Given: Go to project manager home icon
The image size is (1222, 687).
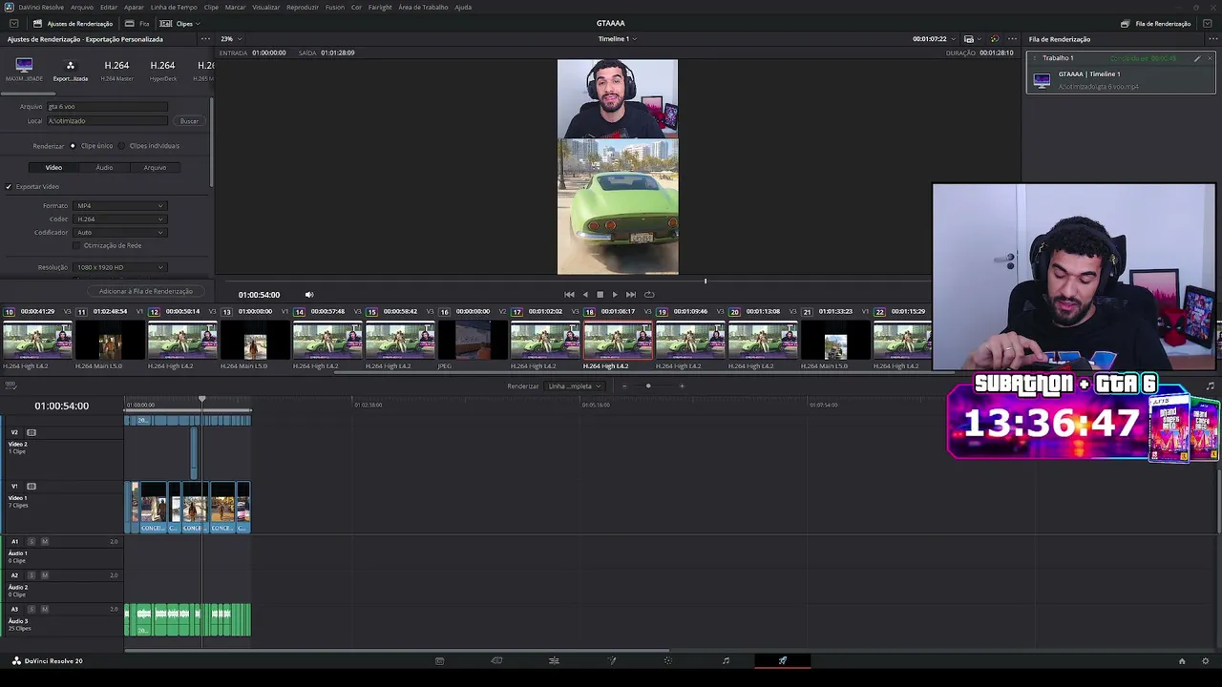Looking at the screenshot, I should point(1182,660).
